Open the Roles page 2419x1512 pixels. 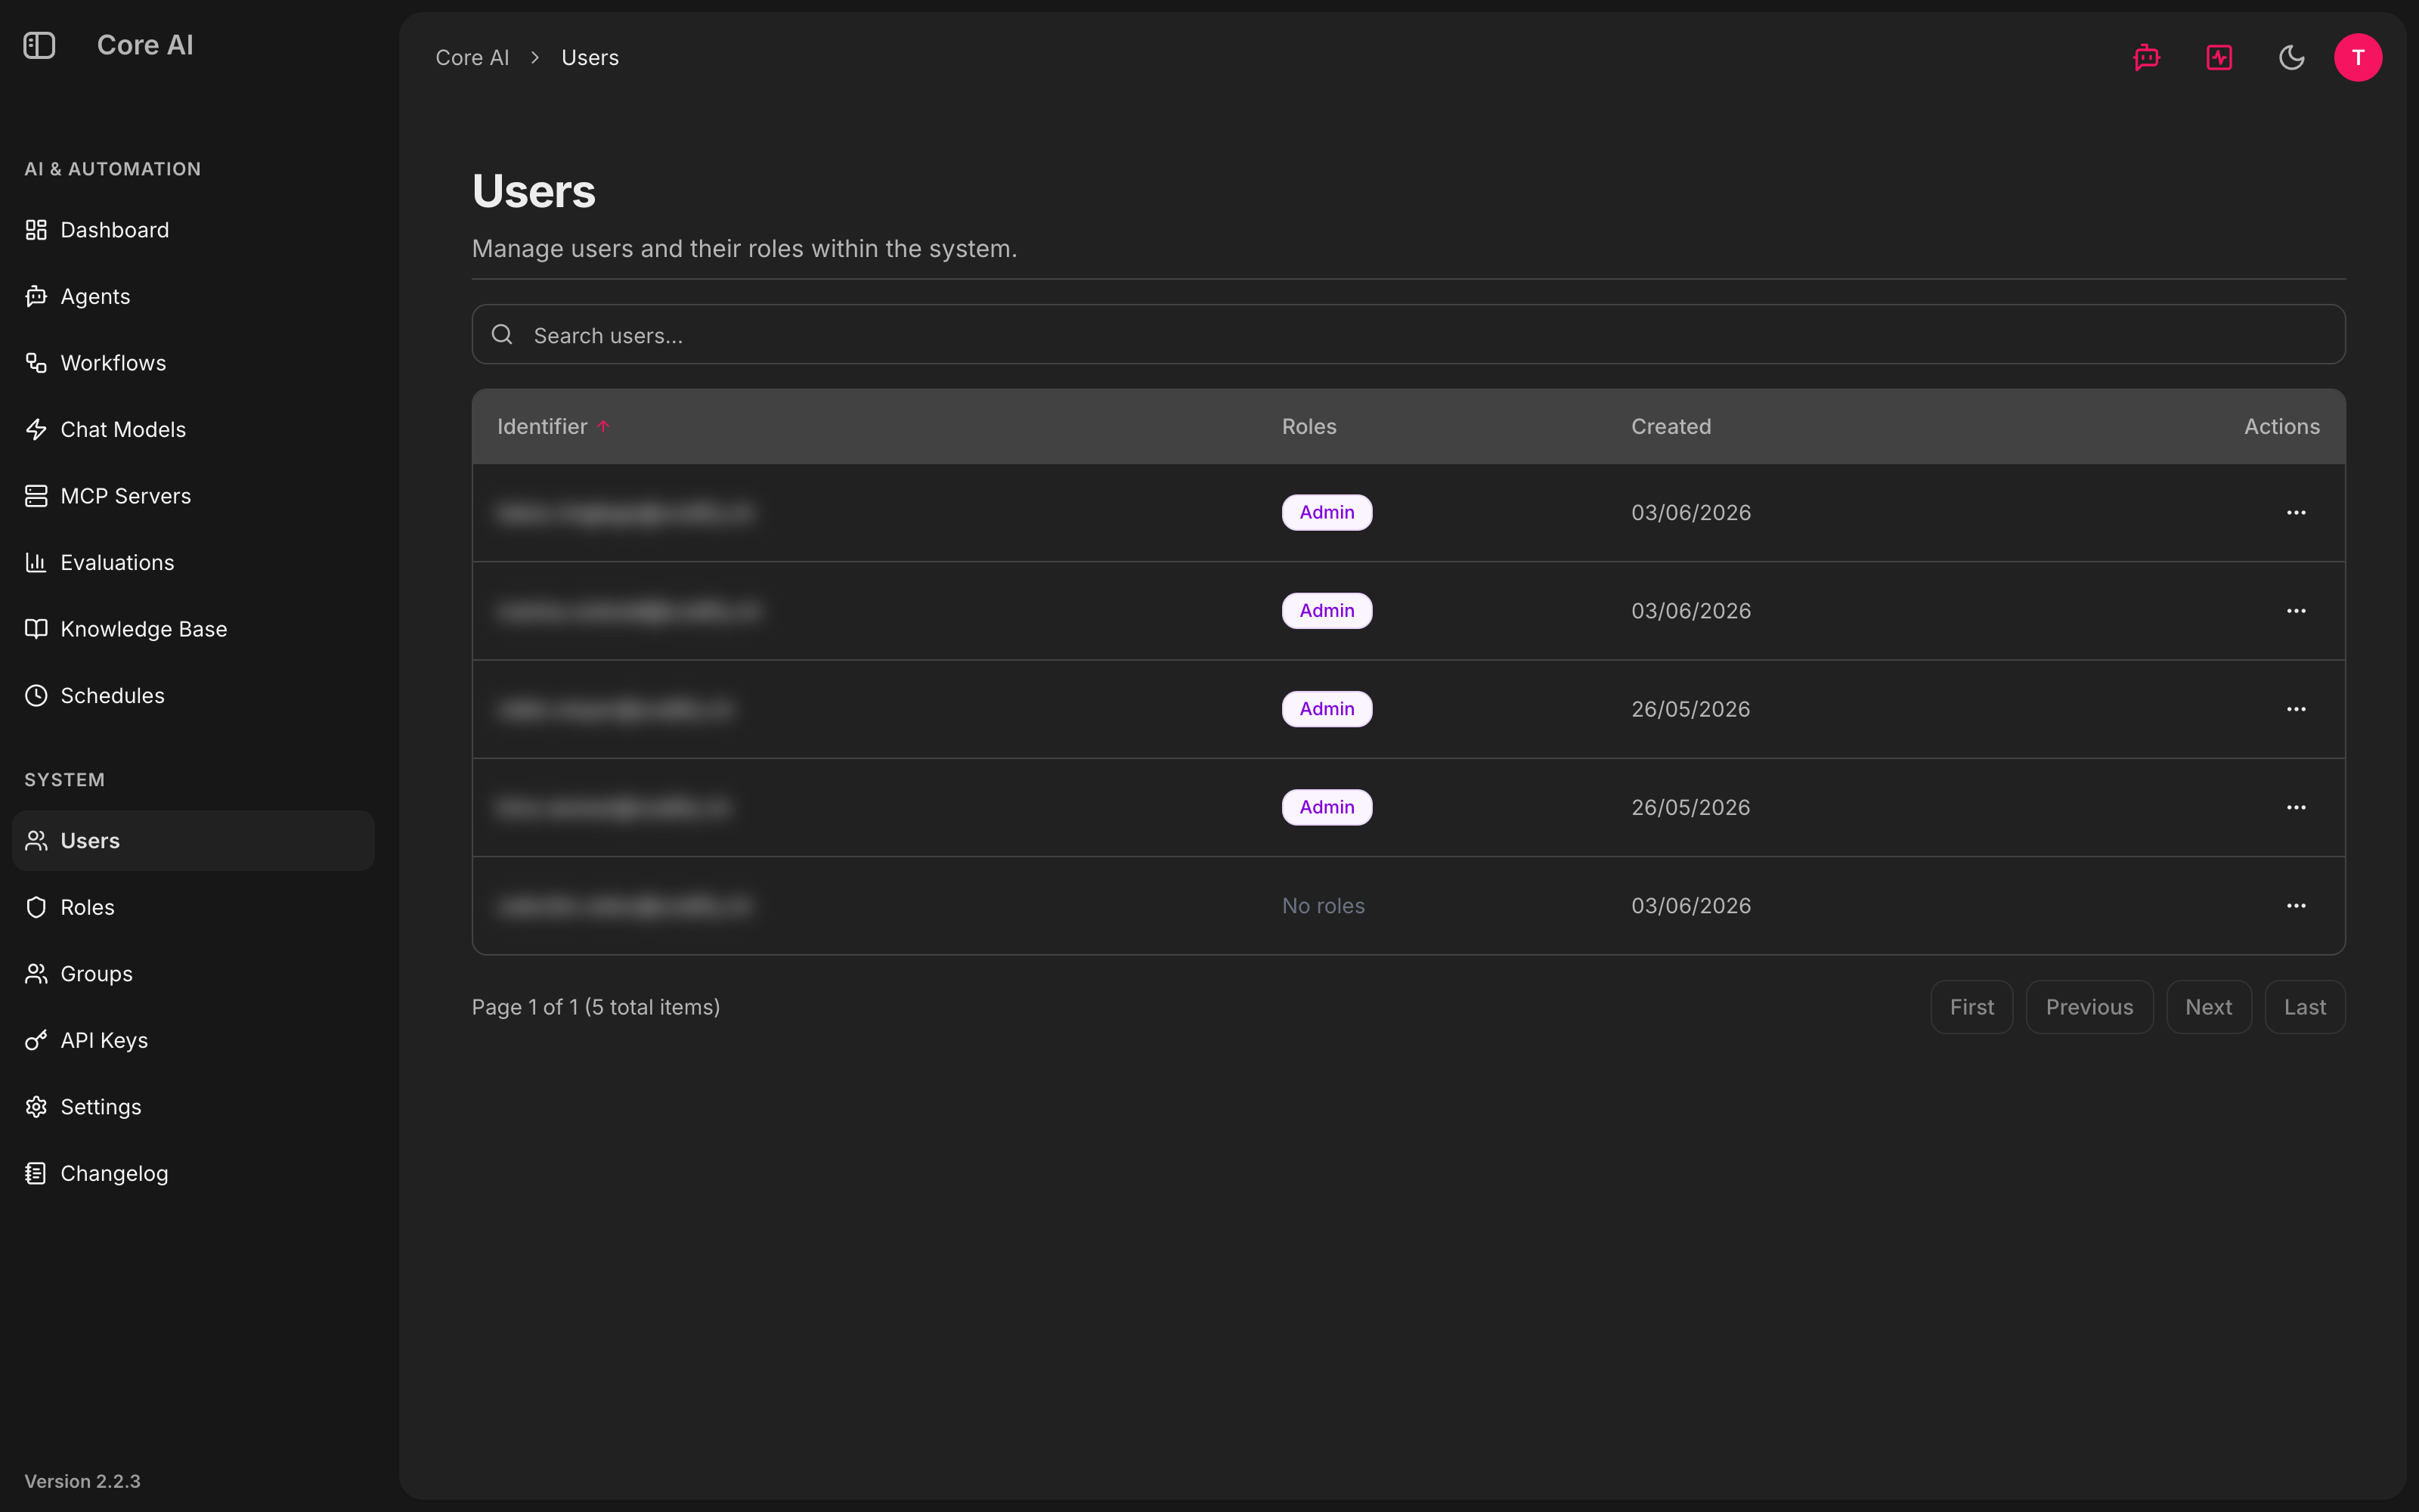[x=193, y=907]
